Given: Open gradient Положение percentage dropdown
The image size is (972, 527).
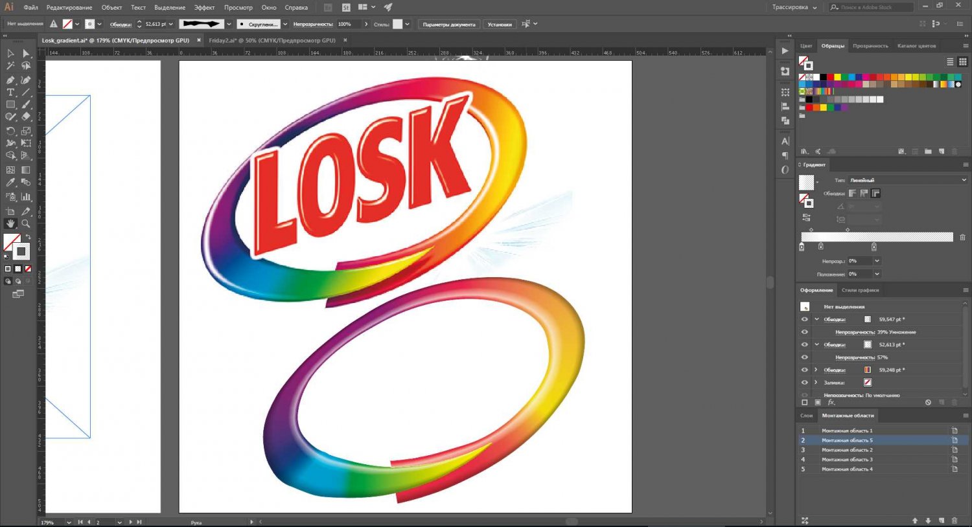Looking at the screenshot, I should point(877,274).
